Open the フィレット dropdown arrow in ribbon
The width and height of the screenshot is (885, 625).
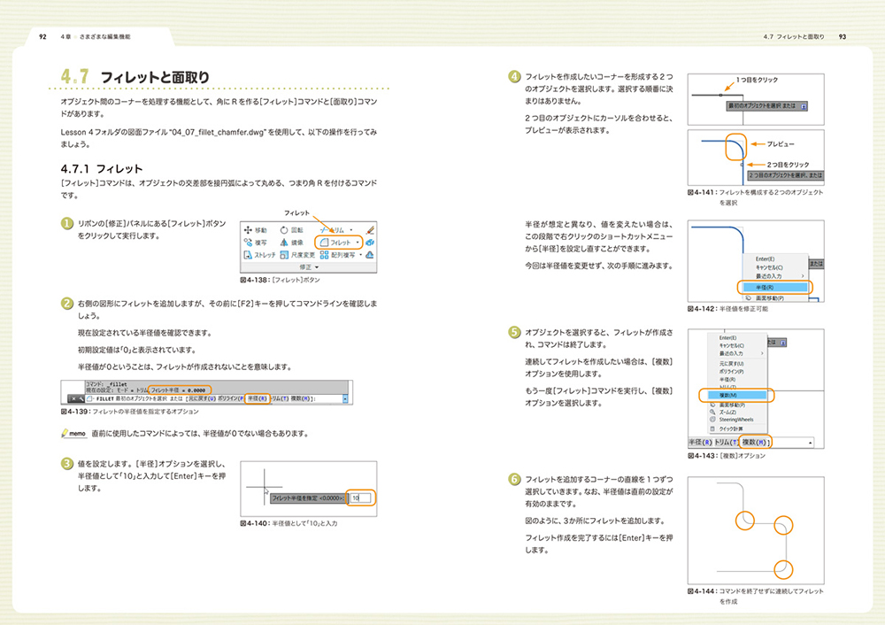(x=358, y=243)
